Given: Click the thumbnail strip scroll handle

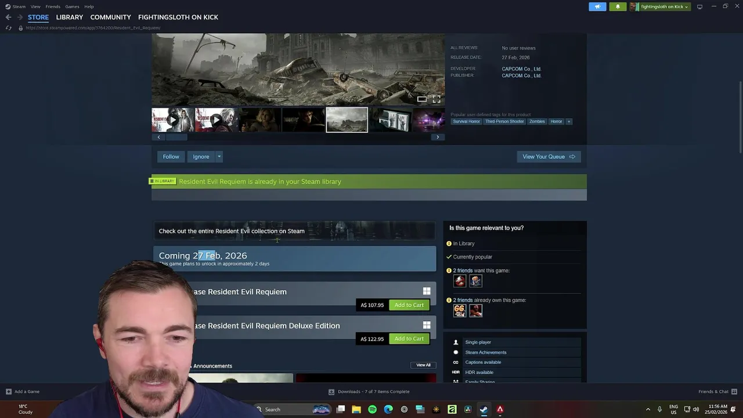Looking at the screenshot, I should [176, 137].
